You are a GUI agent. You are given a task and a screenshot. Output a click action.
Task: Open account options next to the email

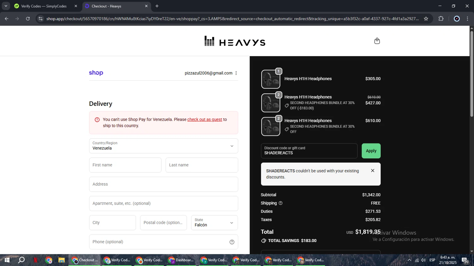pyautogui.click(x=236, y=73)
